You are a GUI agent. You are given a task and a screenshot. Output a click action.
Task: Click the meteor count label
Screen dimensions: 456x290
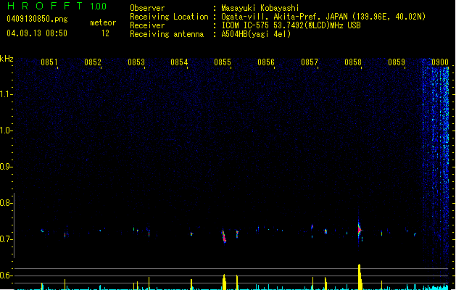(103, 22)
